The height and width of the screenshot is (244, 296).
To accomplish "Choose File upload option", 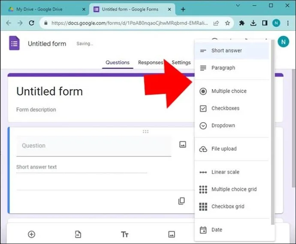I will click(224, 149).
